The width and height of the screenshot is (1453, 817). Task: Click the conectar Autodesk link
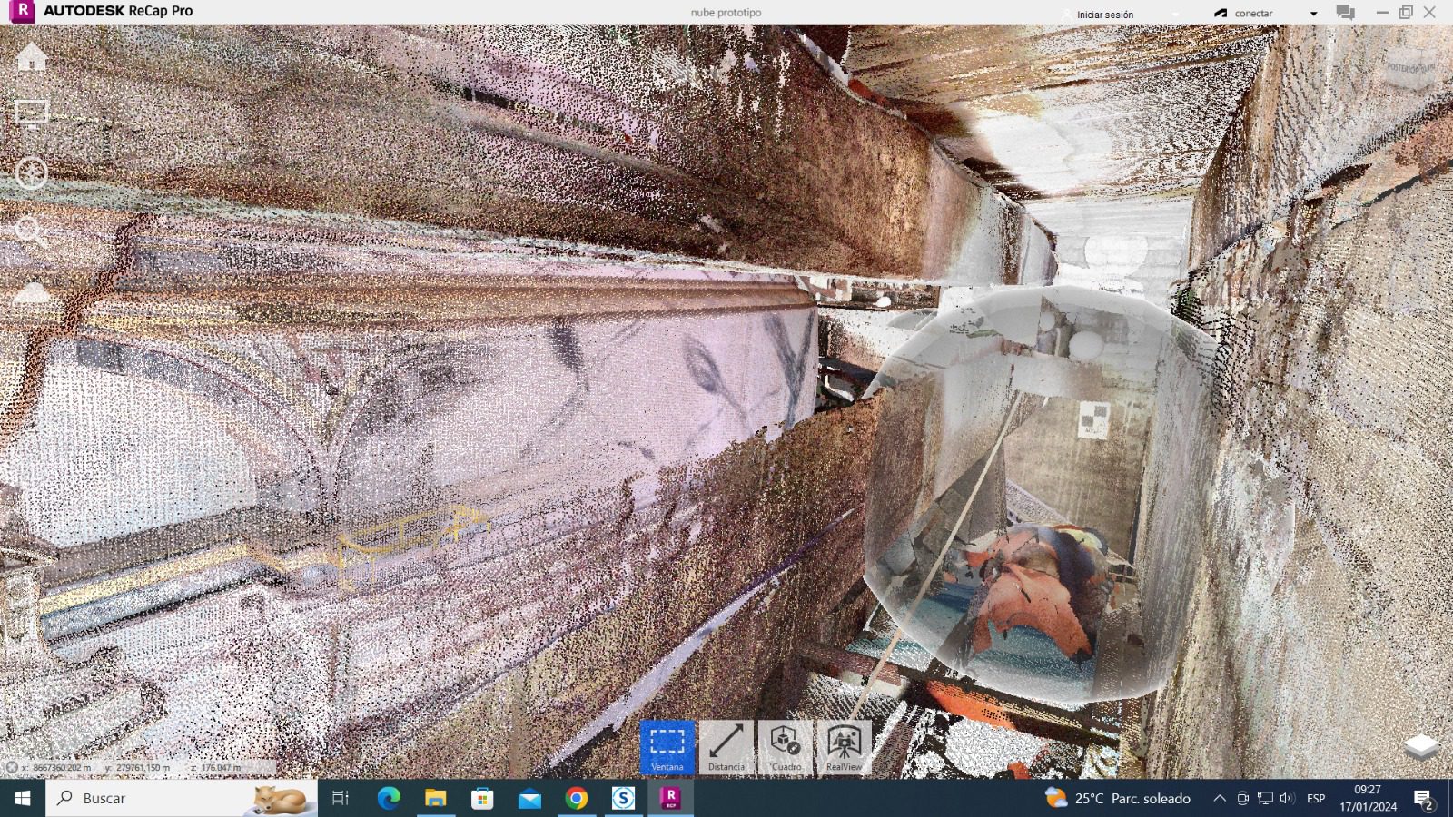click(x=1252, y=14)
